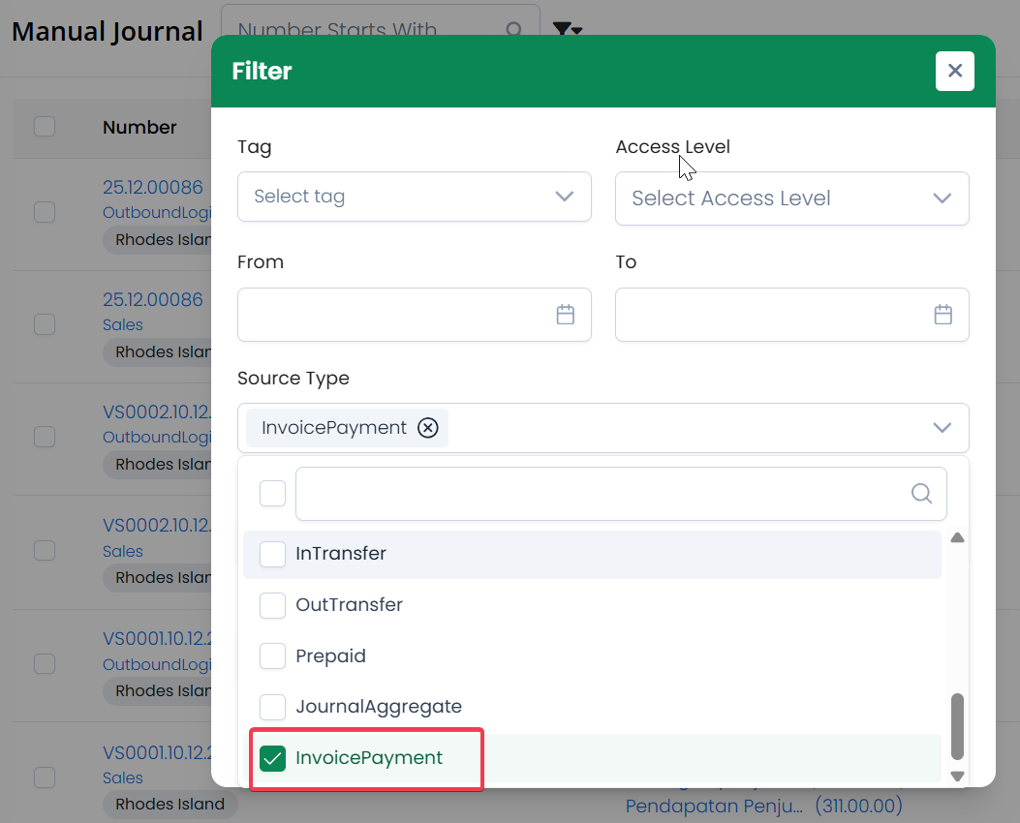The image size is (1020, 823).
Task: Collapse the Source Type dropdown chevron
Action: click(943, 428)
